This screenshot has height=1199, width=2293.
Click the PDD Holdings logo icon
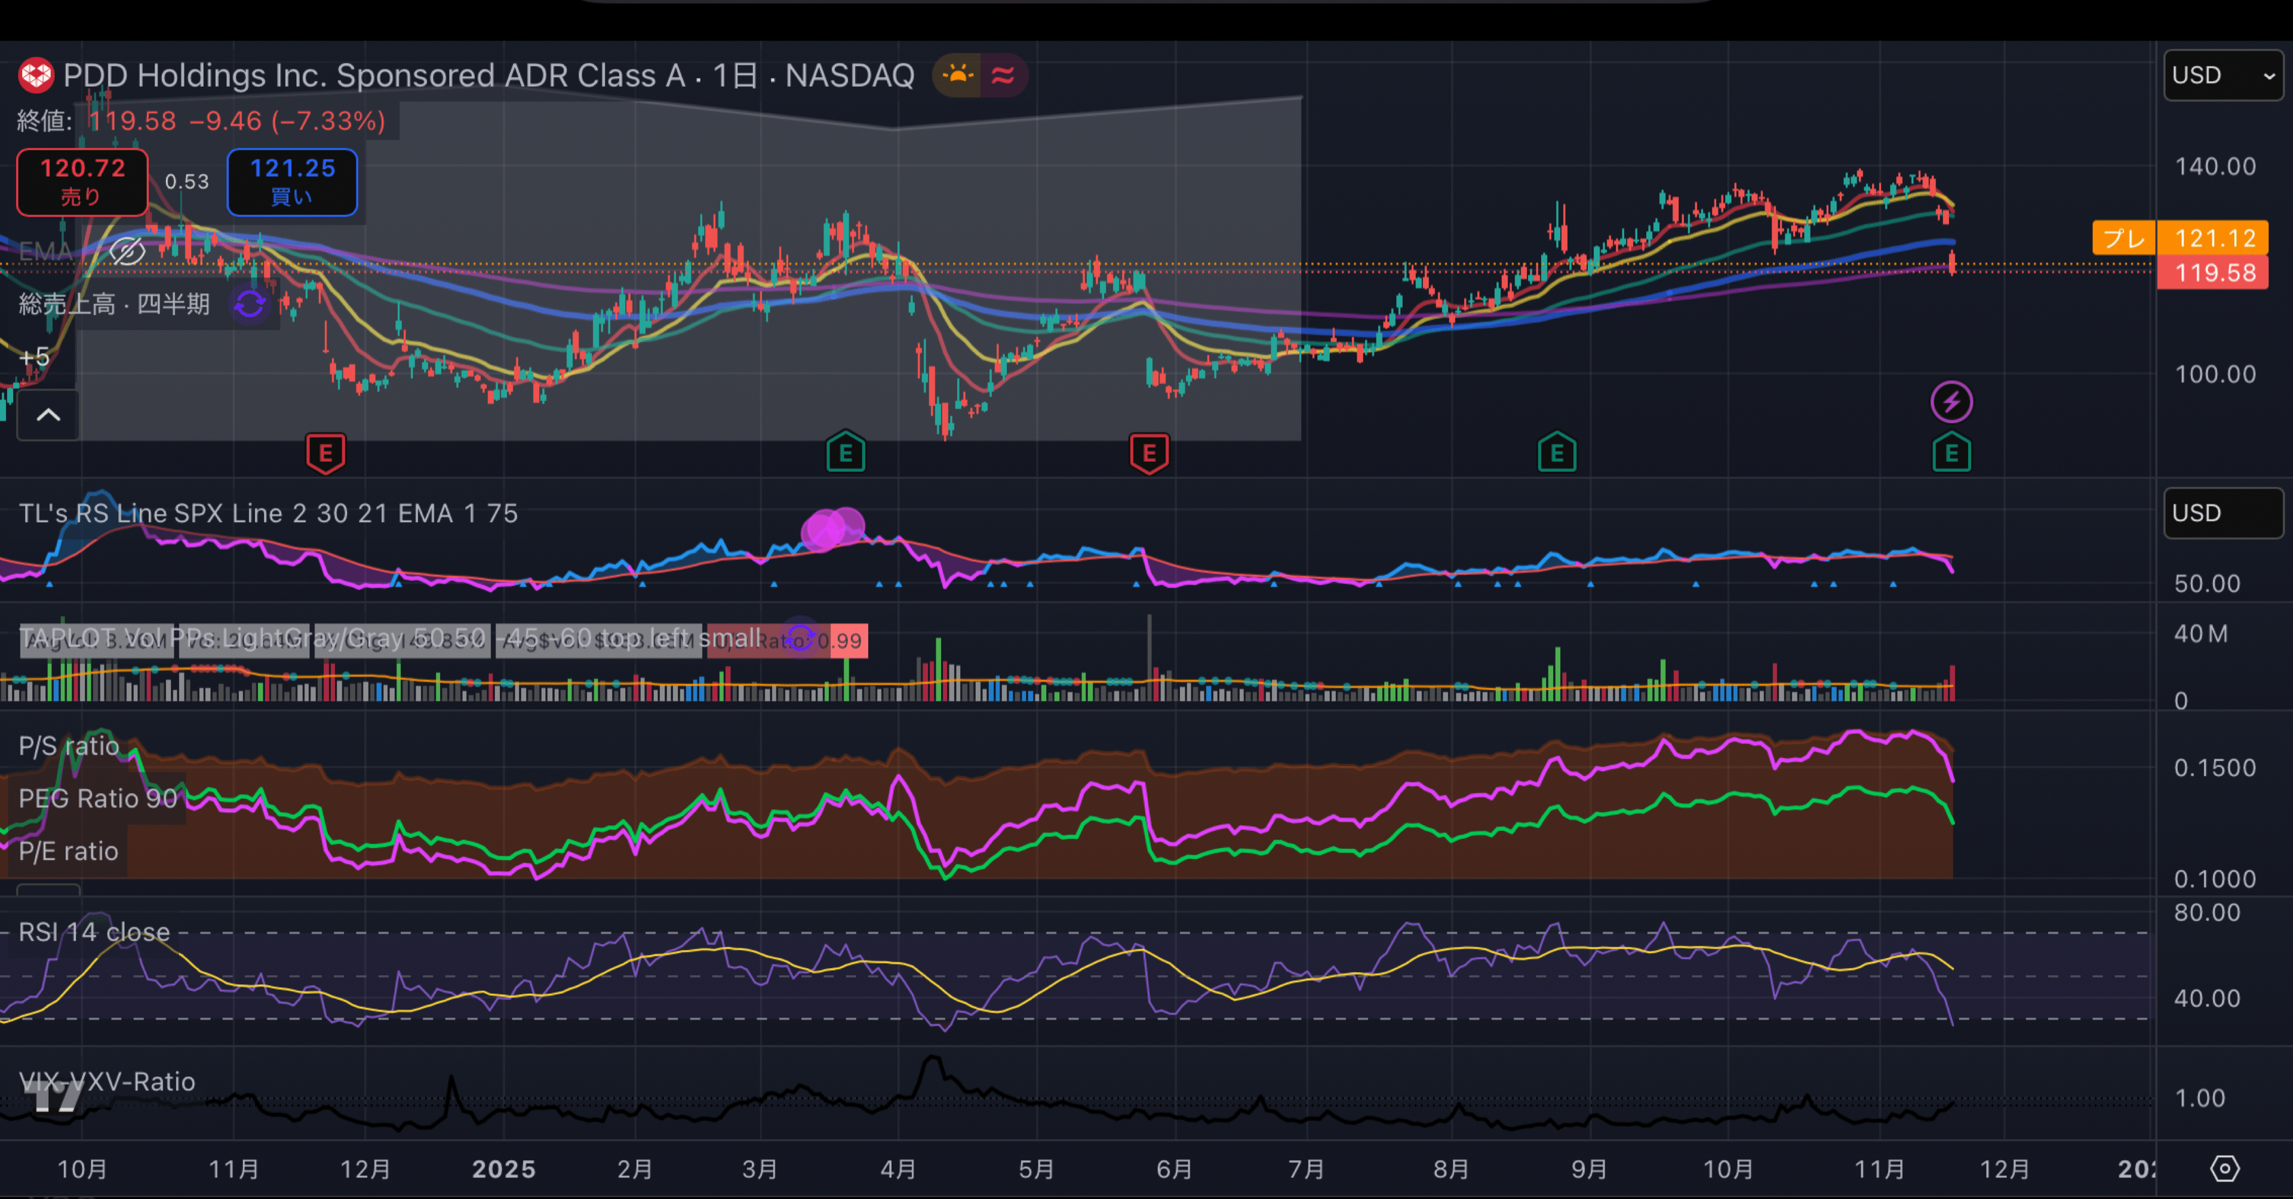[x=36, y=76]
